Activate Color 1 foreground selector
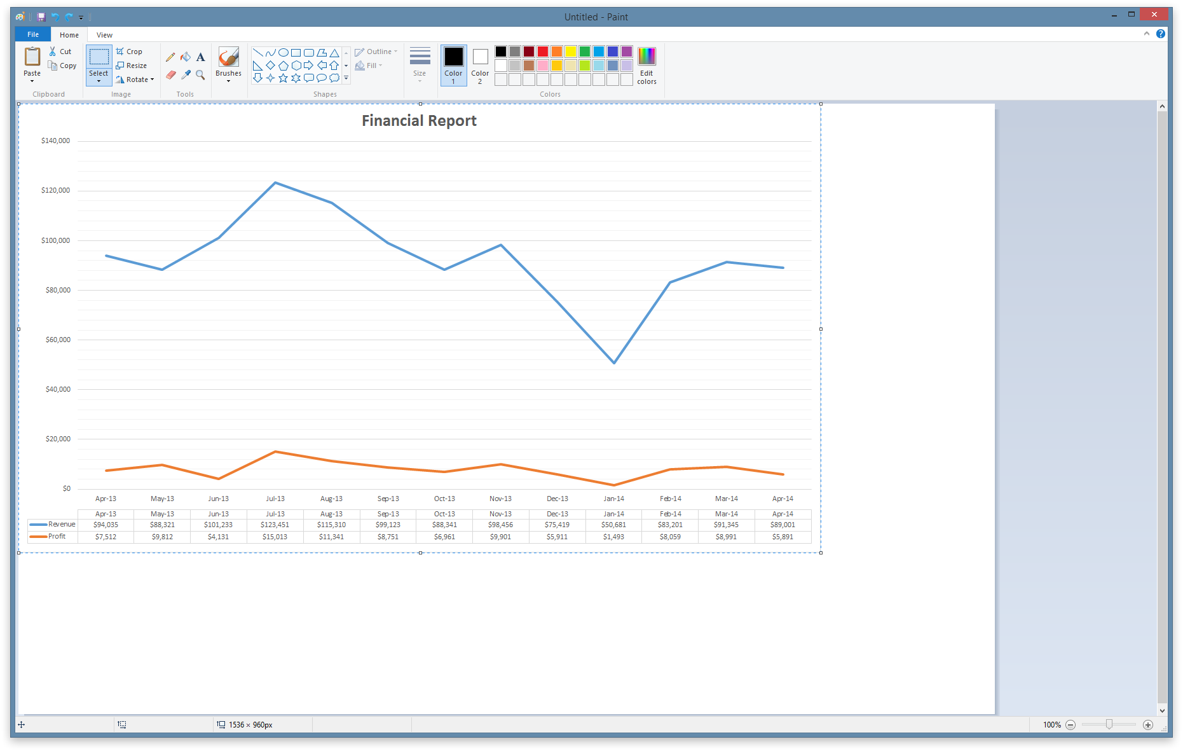The image size is (1183, 751). click(x=454, y=65)
